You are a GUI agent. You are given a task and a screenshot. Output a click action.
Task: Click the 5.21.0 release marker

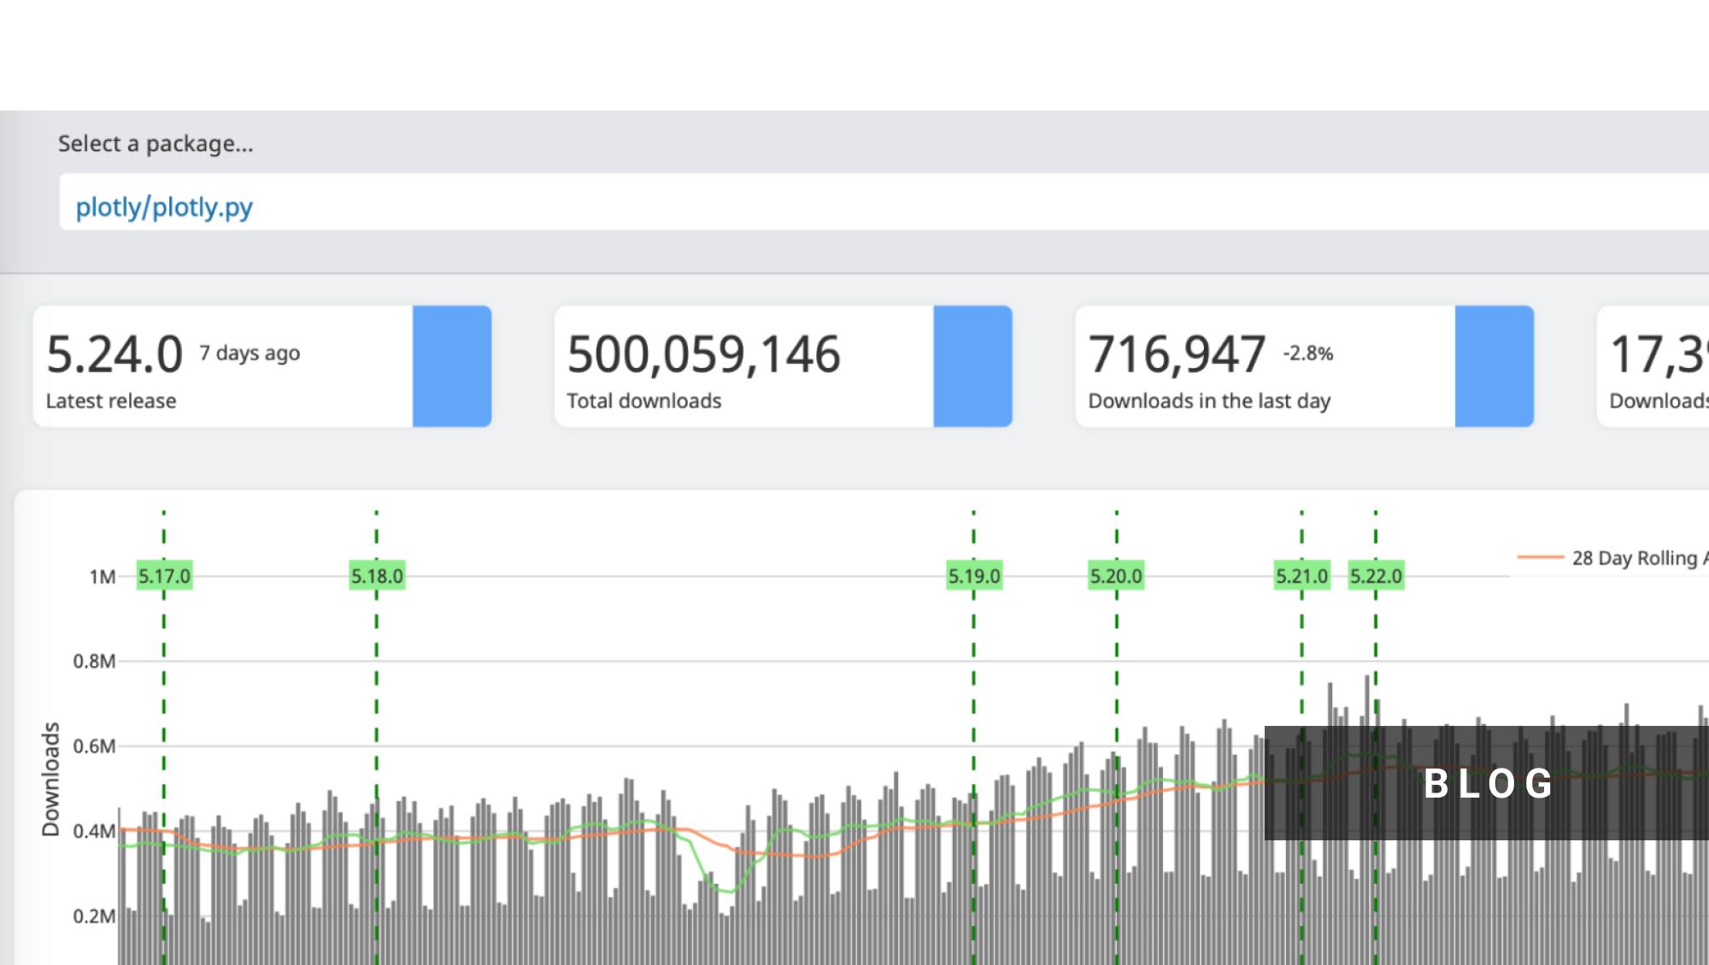[1301, 575]
